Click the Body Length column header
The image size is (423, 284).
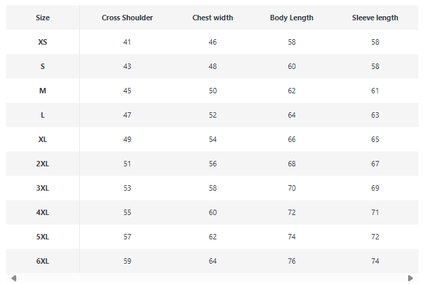click(x=292, y=18)
